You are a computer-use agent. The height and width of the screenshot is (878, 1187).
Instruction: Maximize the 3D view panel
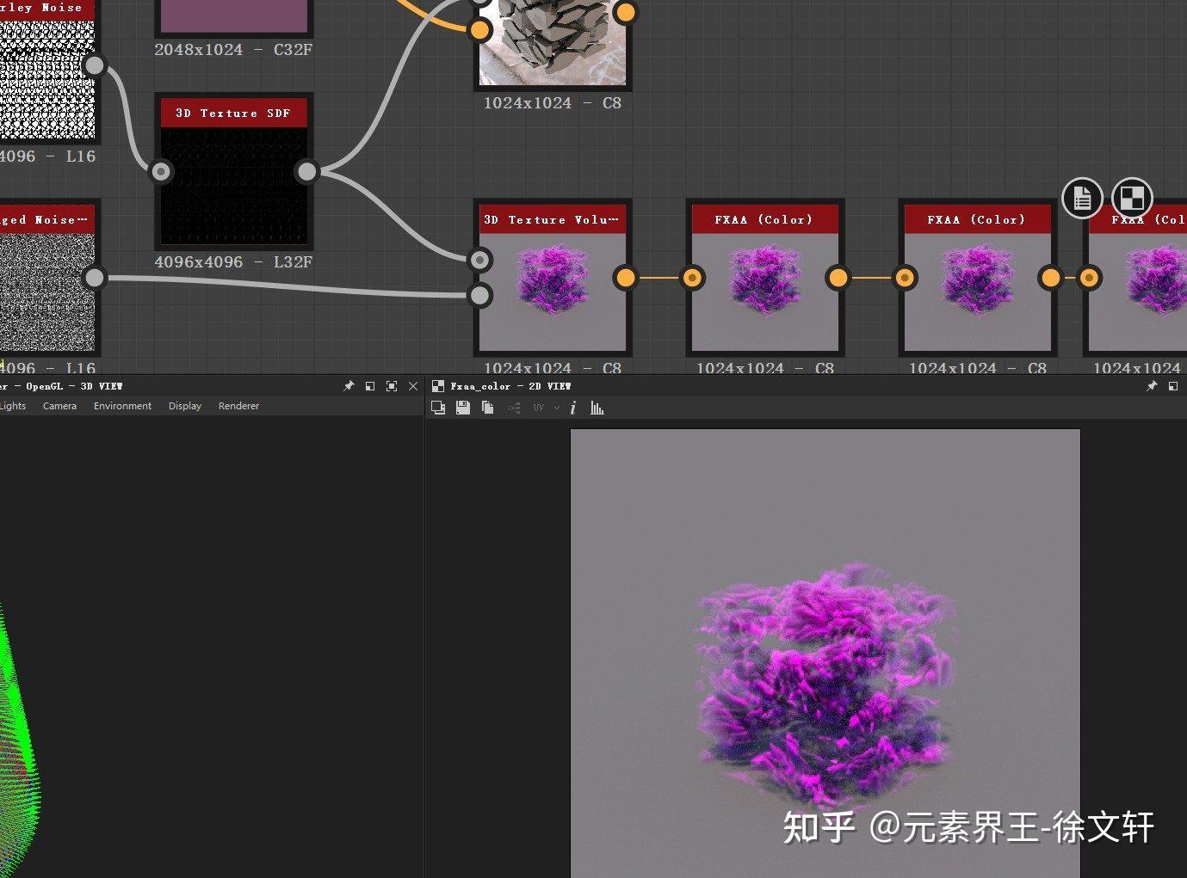tap(392, 386)
